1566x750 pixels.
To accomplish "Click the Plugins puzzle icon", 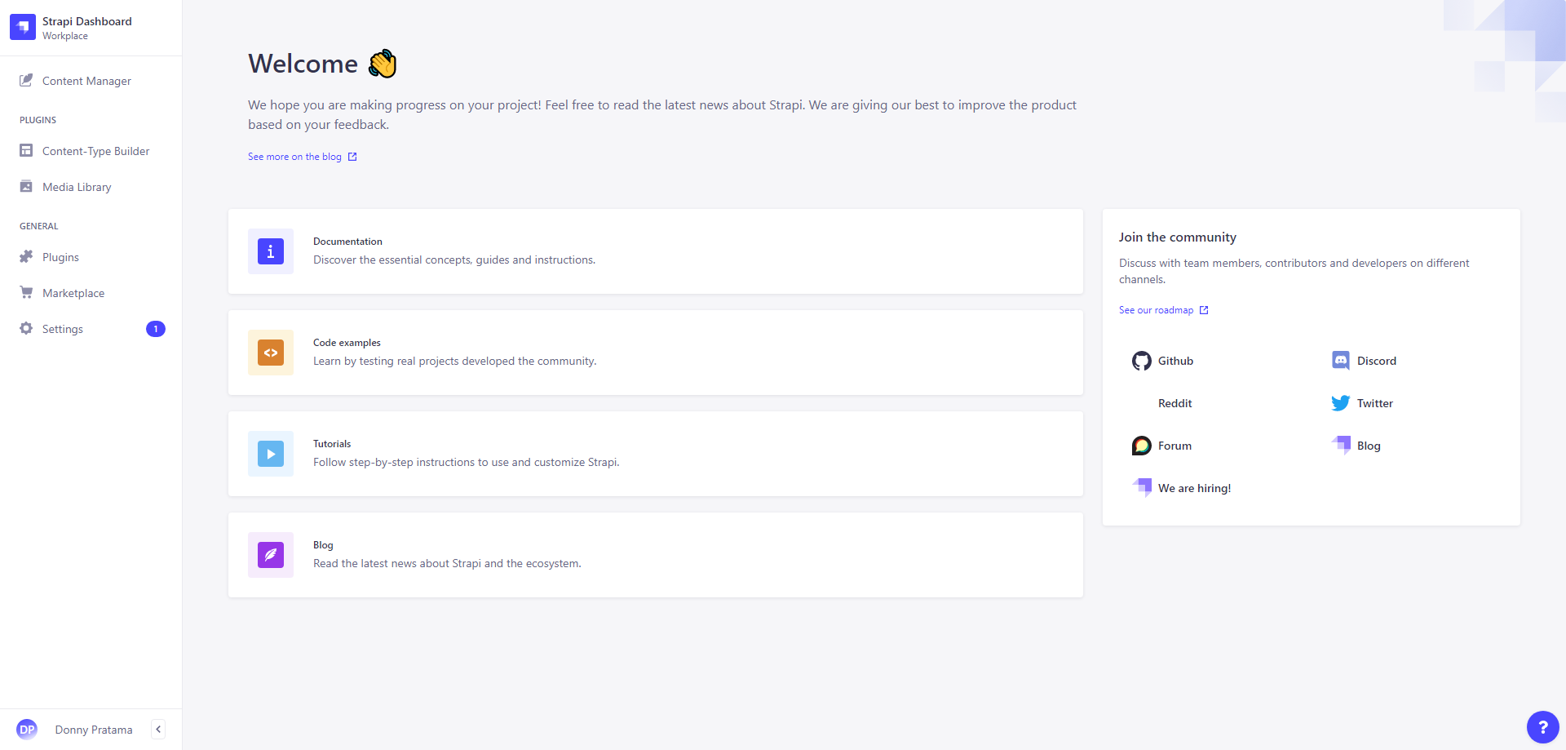I will tap(26, 257).
